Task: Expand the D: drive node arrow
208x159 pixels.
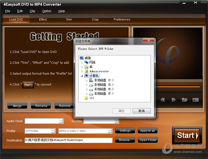Action: tap(87, 85)
